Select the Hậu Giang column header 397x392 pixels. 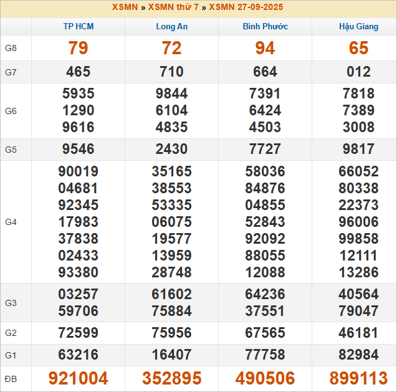(x=358, y=27)
